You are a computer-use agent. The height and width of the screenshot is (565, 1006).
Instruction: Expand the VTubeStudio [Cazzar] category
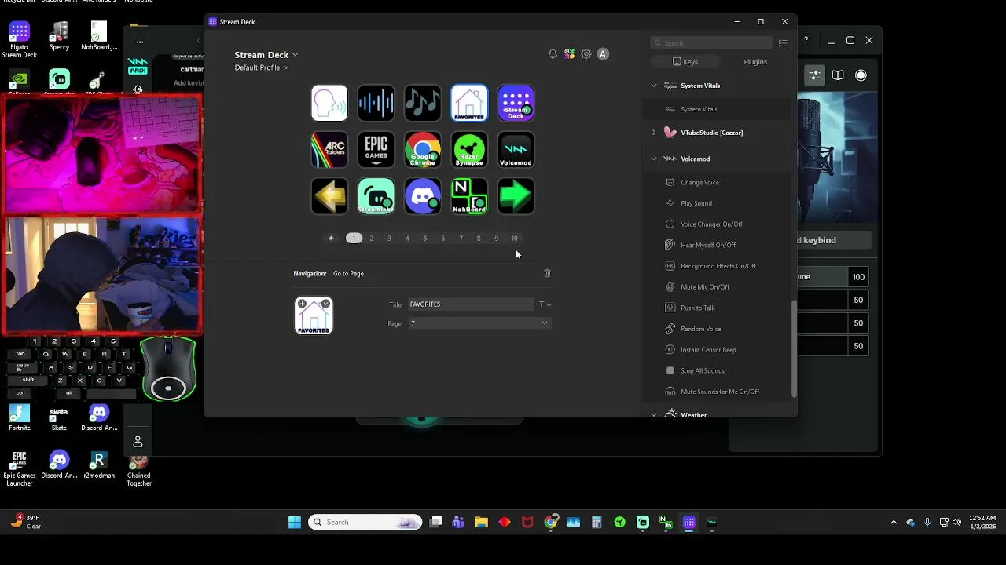pos(654,133)
